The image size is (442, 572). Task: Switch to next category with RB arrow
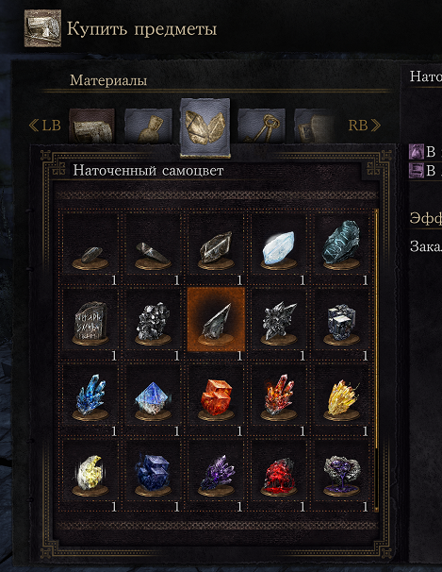[365, 126]
